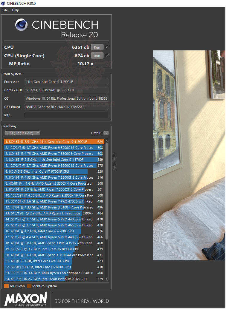Select rank 1 Intel Core i9-11900KF row
226x309 pixels.
54,142
